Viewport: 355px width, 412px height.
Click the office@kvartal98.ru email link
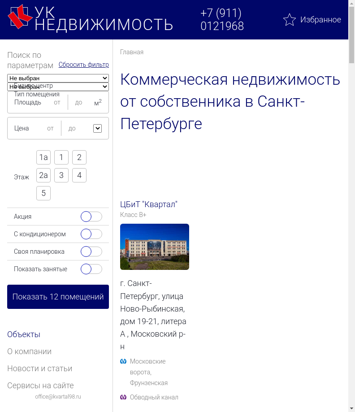tap(58, 396)
